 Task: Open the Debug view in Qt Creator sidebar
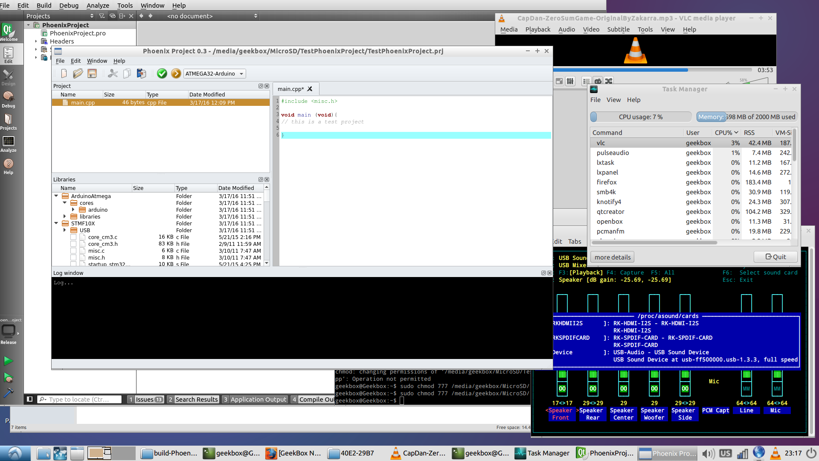pos(9,99)
